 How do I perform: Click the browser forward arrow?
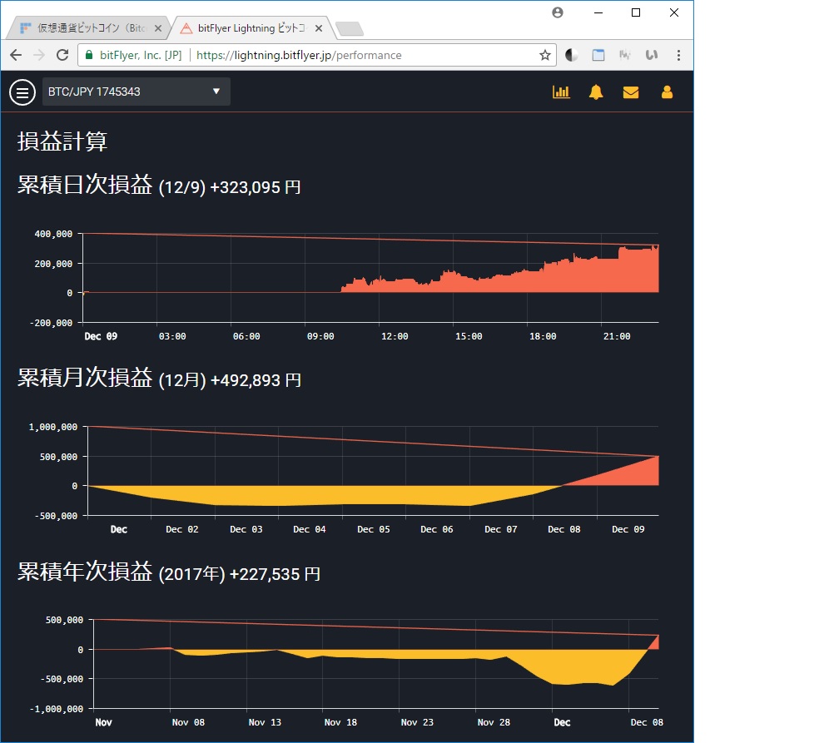[39, 55]
